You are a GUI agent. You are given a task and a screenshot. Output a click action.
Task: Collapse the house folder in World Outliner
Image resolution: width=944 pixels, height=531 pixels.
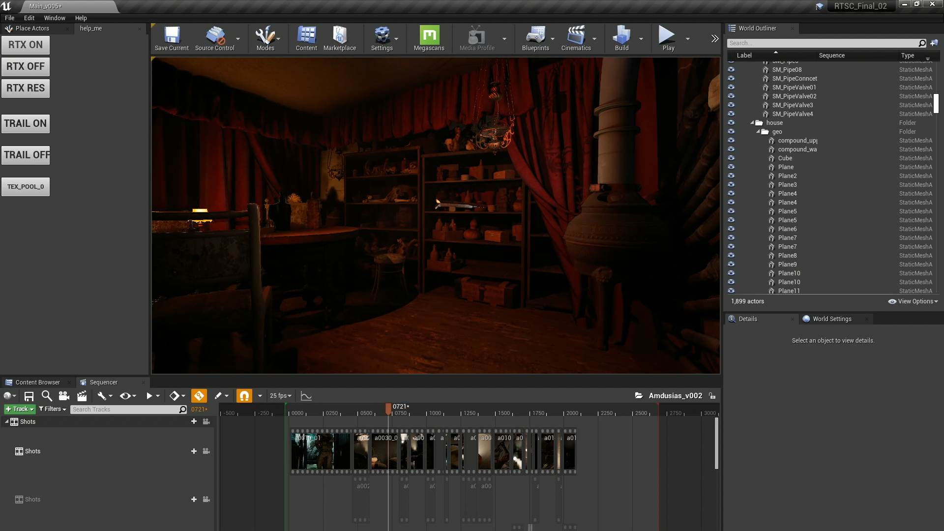[x=752, y=123]
